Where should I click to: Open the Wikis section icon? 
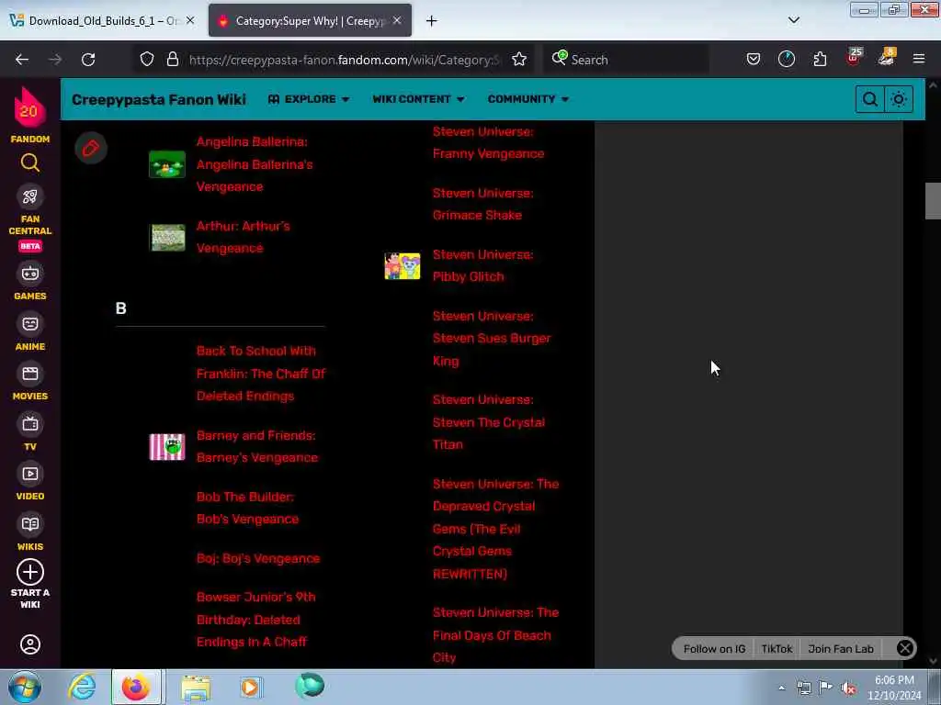[x=30, y=524]
